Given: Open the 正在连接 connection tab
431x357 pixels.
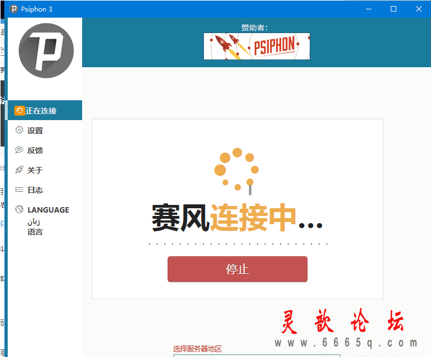Looking at the screenshot, I should [45, 111].
